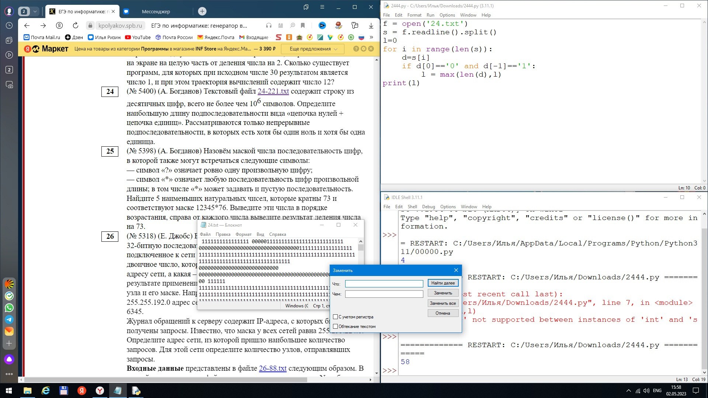Expand the Window menu in IDLE Shell
The width and height of the screenshot is (708, 398).
coord(469,206)
